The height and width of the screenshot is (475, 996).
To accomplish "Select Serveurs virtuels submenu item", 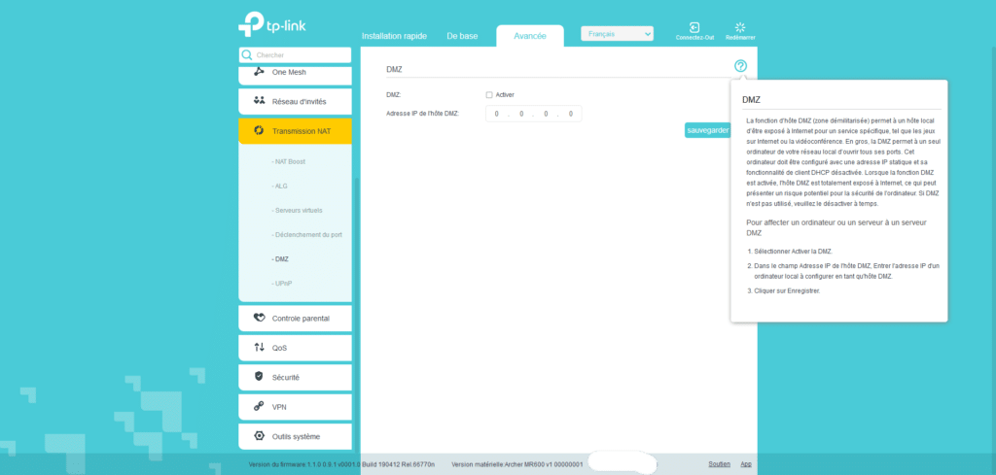I will click(x=299, y=210).
